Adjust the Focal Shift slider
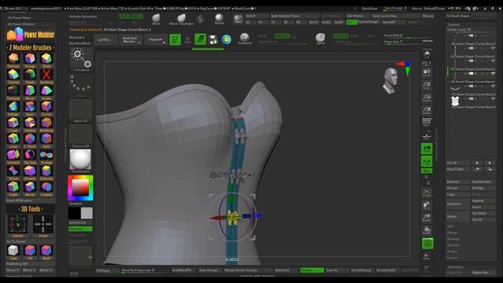The width and height of the screenshot is (503, 283). (408, 35)
